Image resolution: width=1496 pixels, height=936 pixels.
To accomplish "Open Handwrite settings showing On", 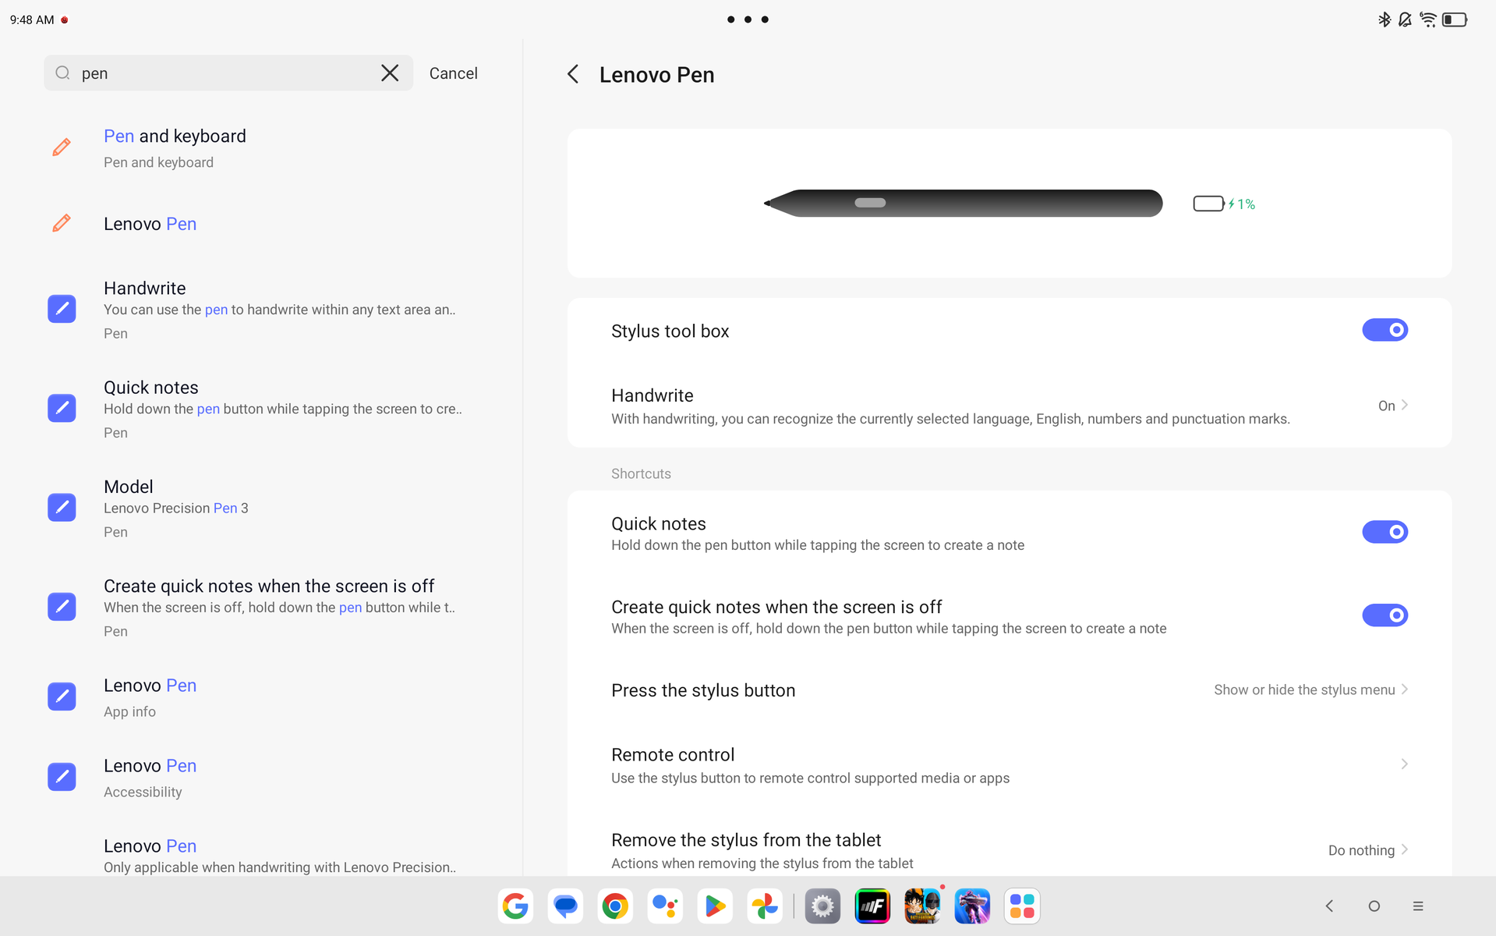I will tap(1010, 406).
